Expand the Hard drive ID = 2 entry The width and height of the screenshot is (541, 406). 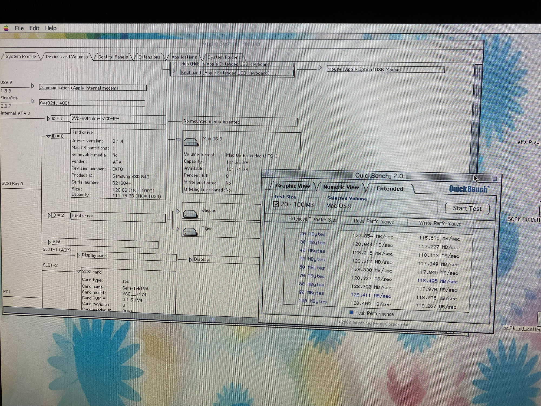pyautogui.click(x=49, y=215)
